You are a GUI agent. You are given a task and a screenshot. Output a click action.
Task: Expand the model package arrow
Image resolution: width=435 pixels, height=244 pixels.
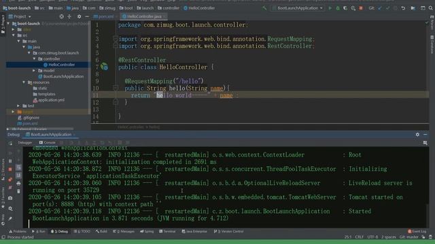35,70
